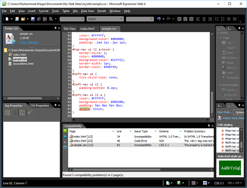The image size is (247, 188).
Task: Click the Save icon in the toolbar
Action: click(33, 19)
